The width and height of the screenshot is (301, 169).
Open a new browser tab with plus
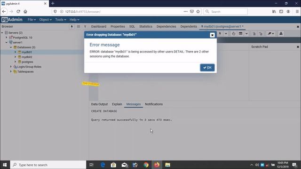[x=53, y=3]
